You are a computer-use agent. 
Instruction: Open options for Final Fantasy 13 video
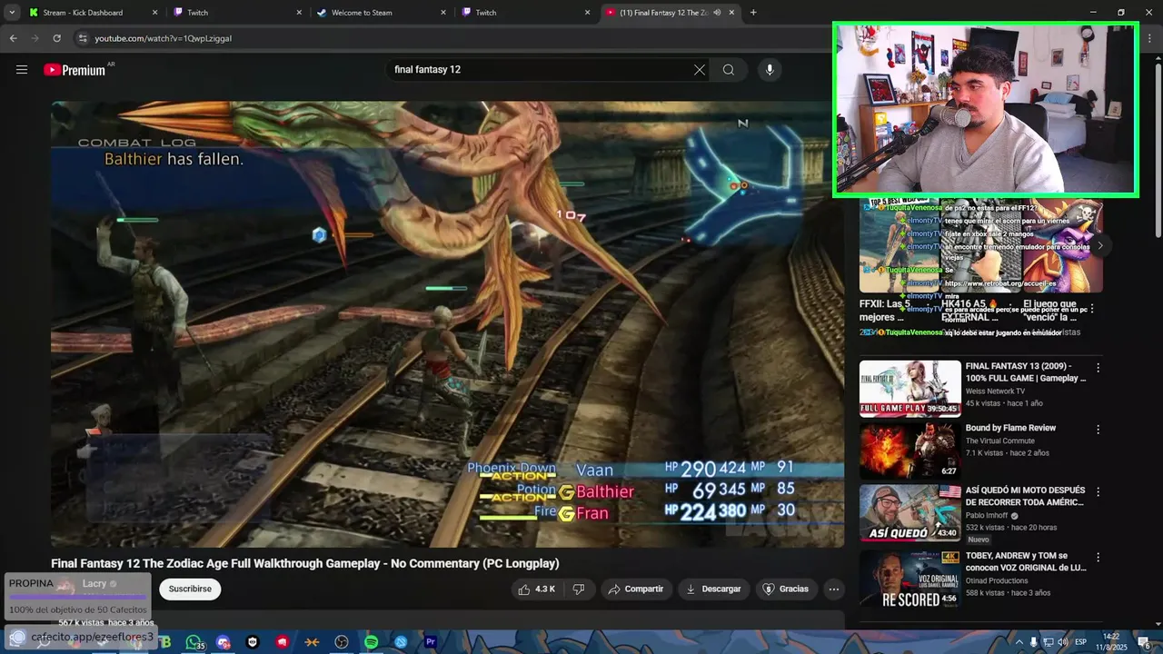1098,368
